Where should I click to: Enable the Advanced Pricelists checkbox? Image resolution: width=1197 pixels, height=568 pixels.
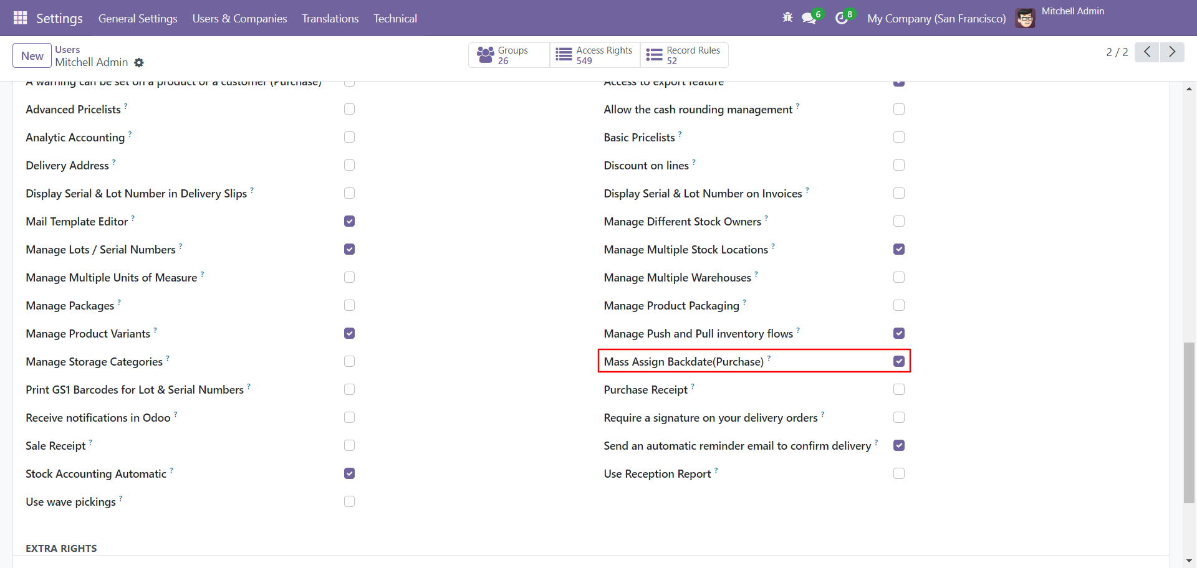[349, 109]
